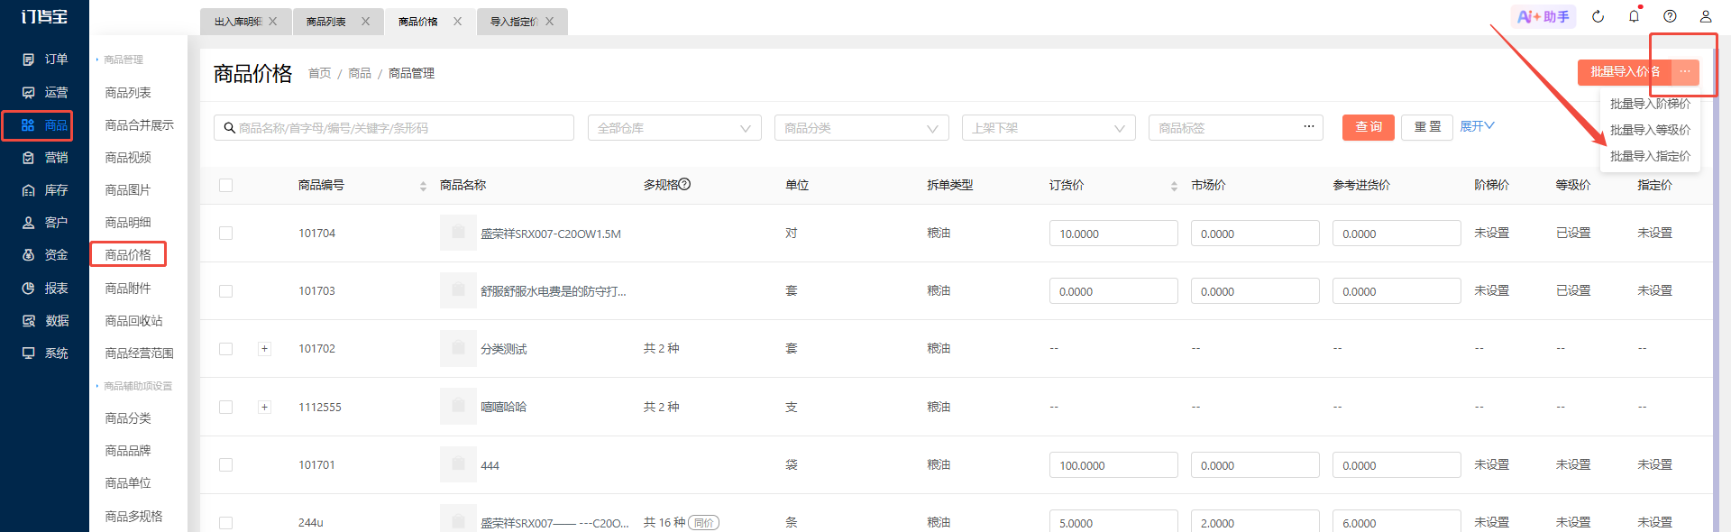Click the 订货价 input for 101704
The width and height of the screenshot is (1731, 532).
click(1113, 233)
